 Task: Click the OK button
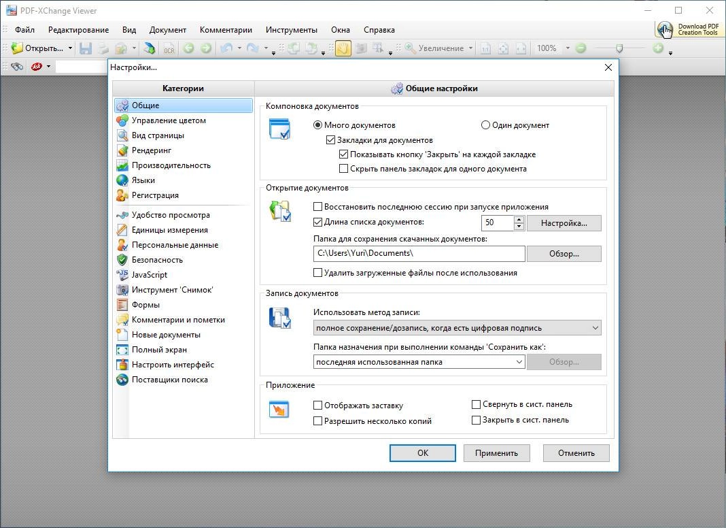(423, 453)
